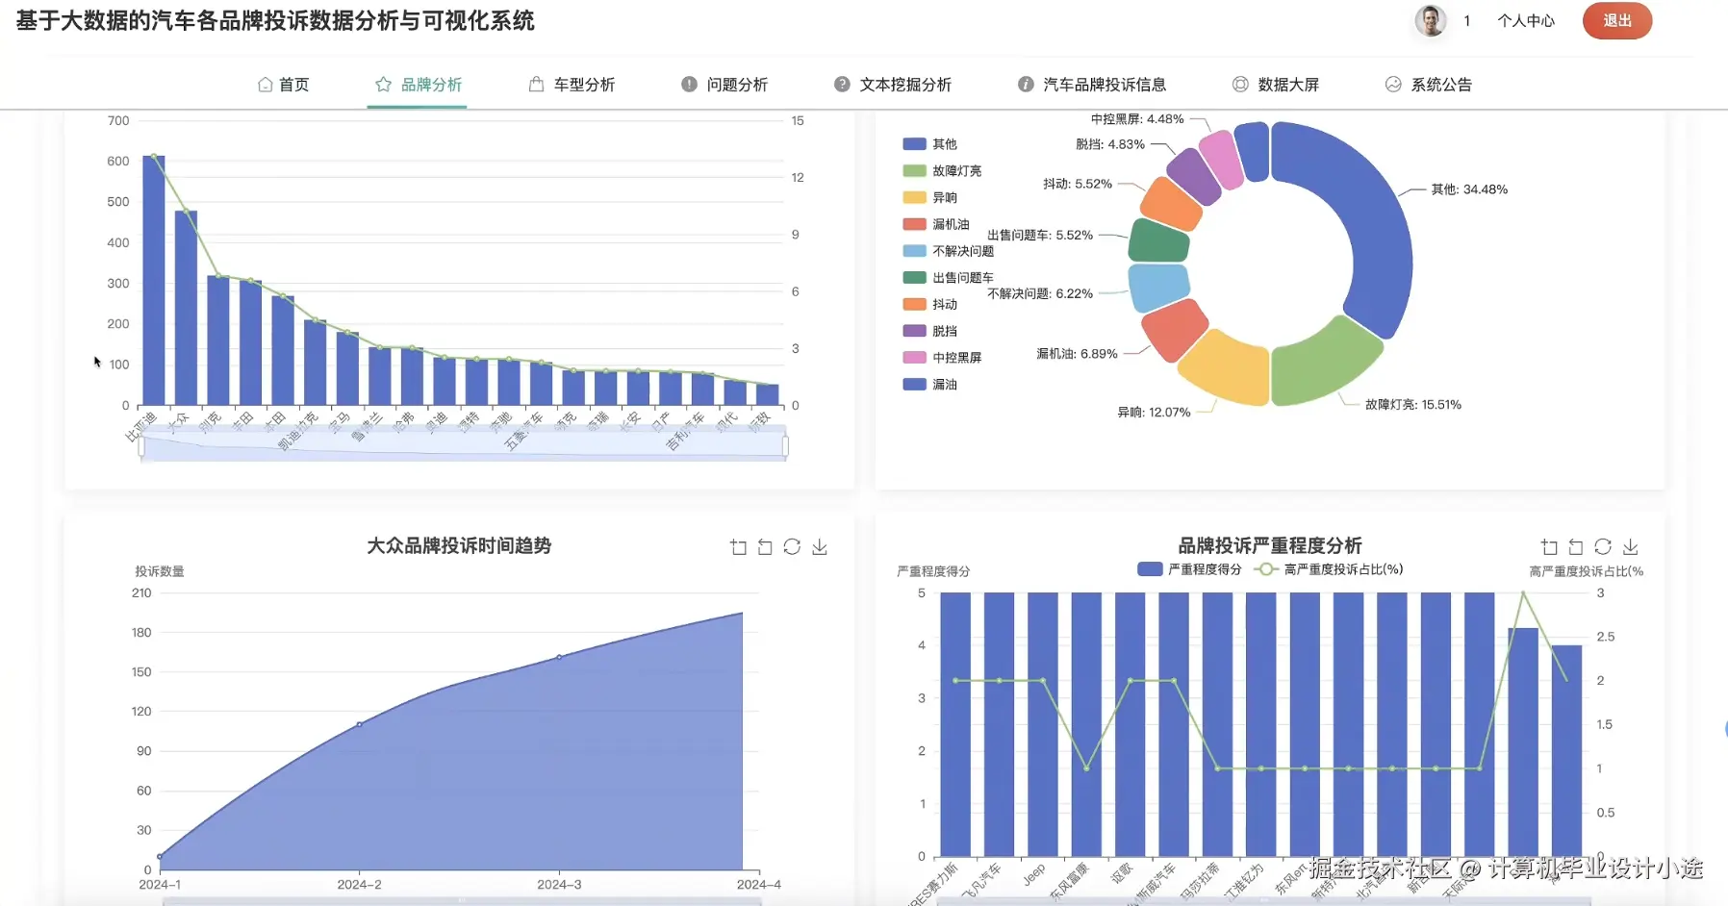Image resolution: width=1728 pixels, height=906 pixels.
Task: Click the exclamation icon beside 问题分析
Action: tap(688, 84)
